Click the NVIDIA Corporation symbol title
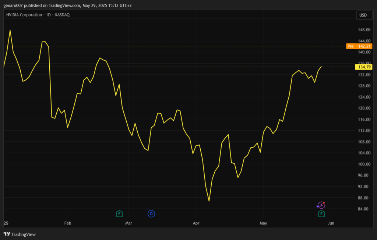 (24, 15)
